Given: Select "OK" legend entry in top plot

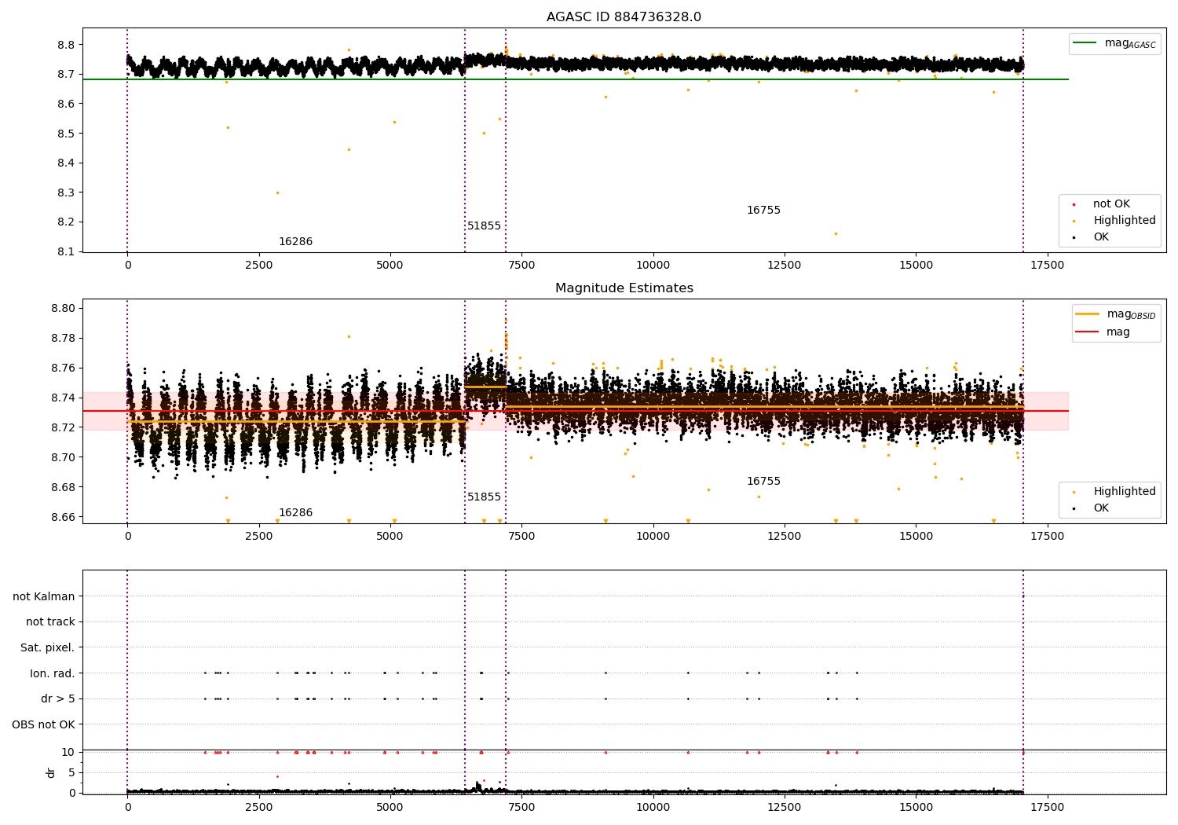Looking at the screenshot, I should click(1101, 237).
